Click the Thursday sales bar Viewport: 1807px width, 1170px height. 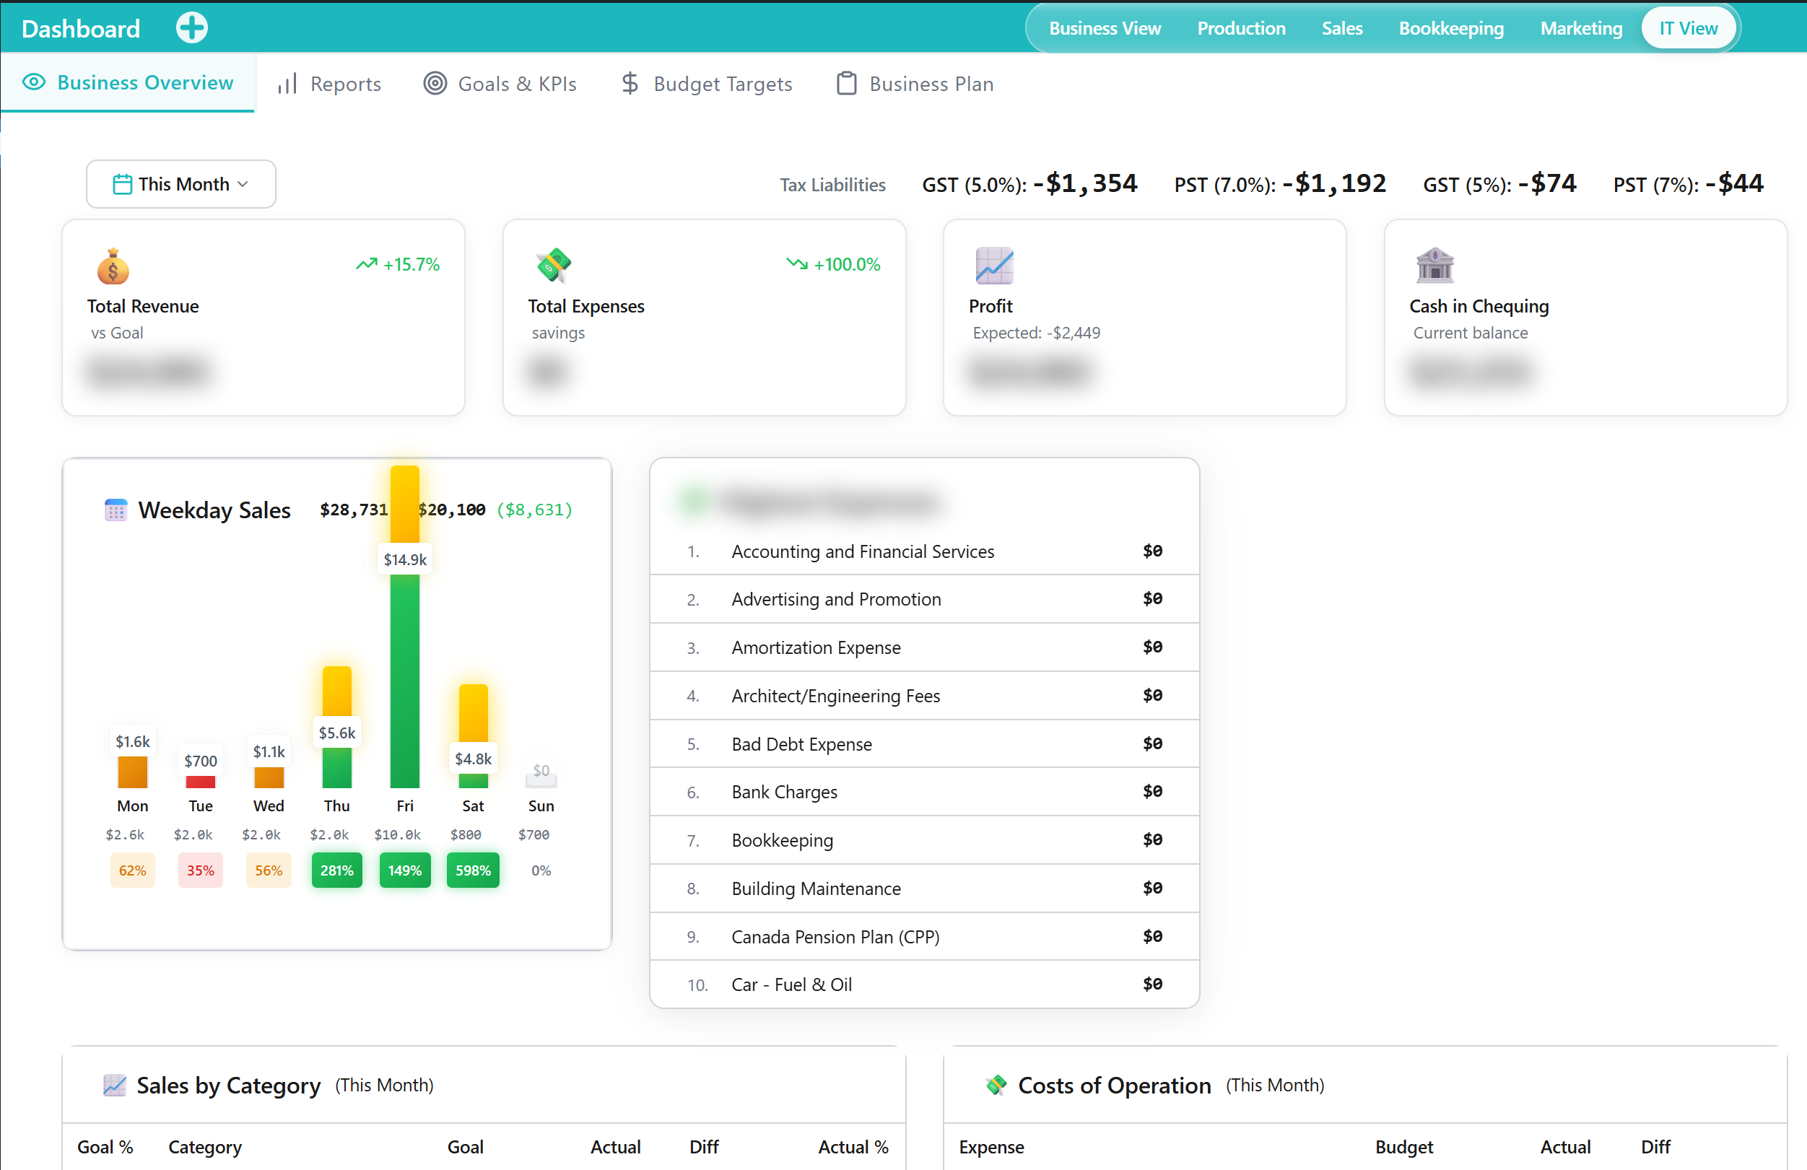(336, 728)
